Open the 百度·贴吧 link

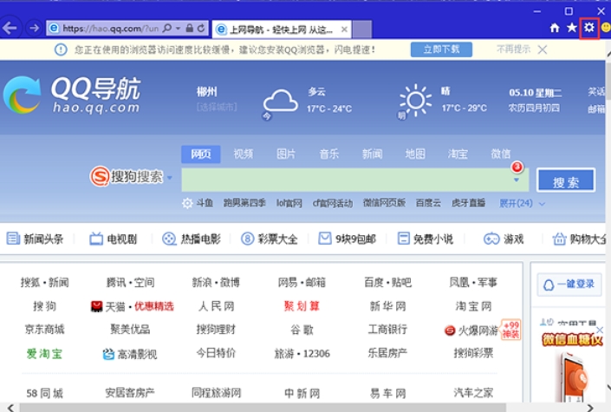click(x=387, y=282)
